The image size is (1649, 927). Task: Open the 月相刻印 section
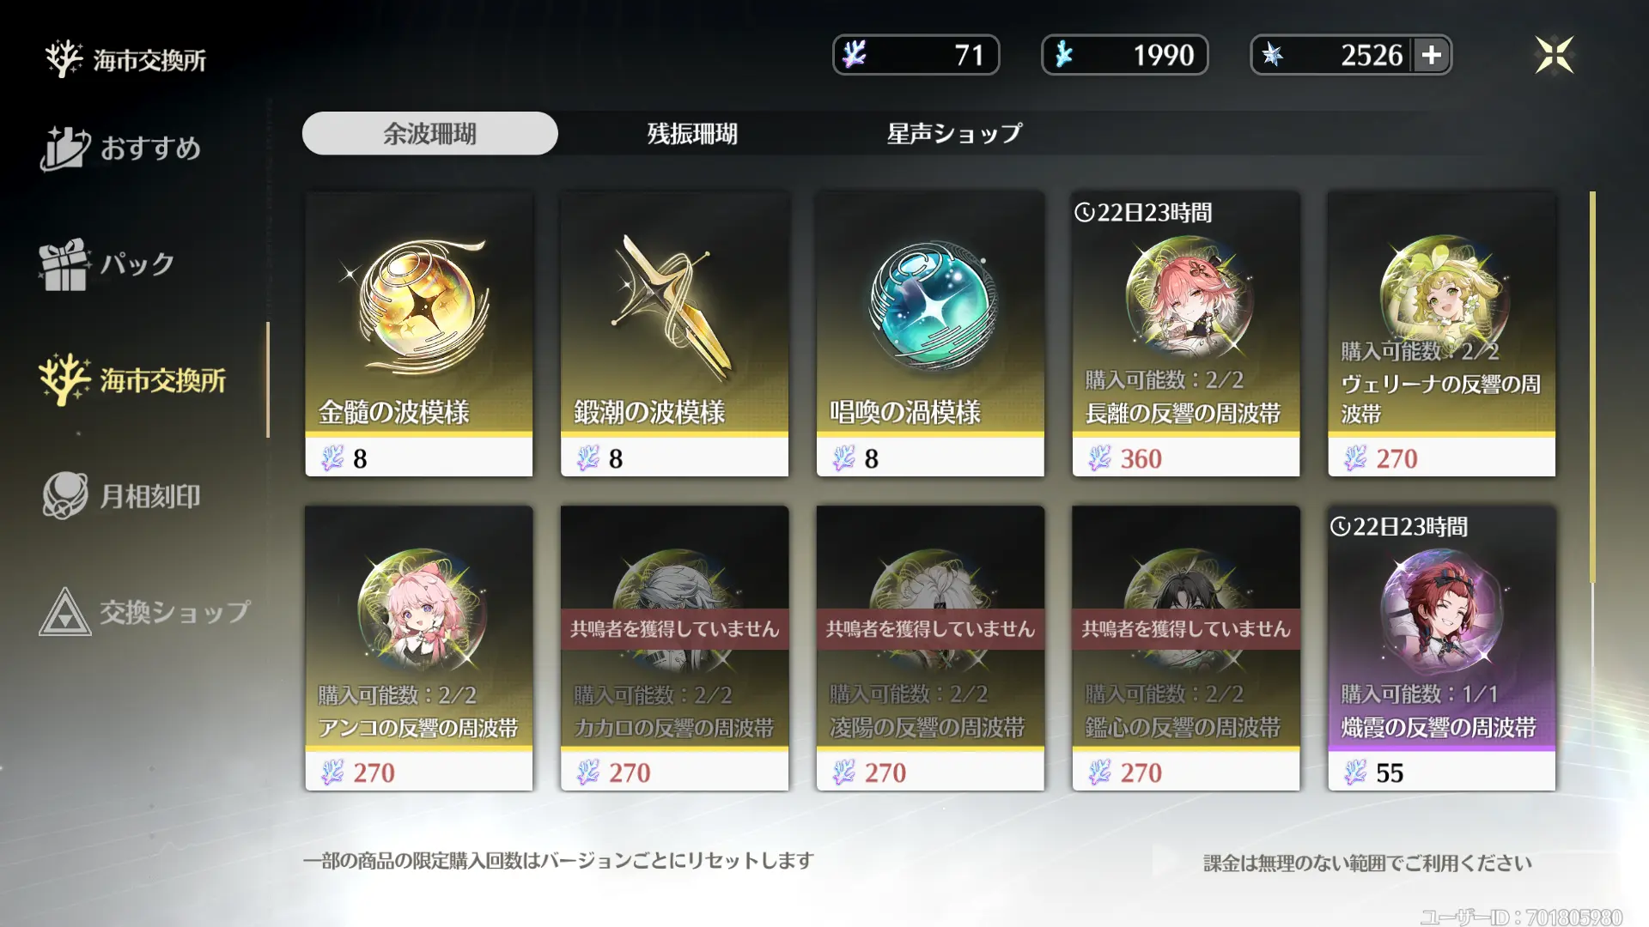coord(120,495)
